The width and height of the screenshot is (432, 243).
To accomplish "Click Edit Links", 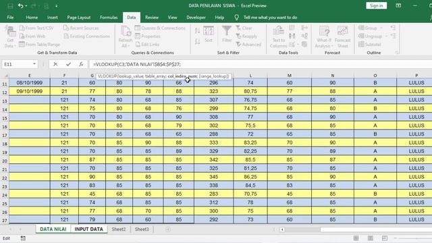I will pyautogui.click(x=147, y=45).
